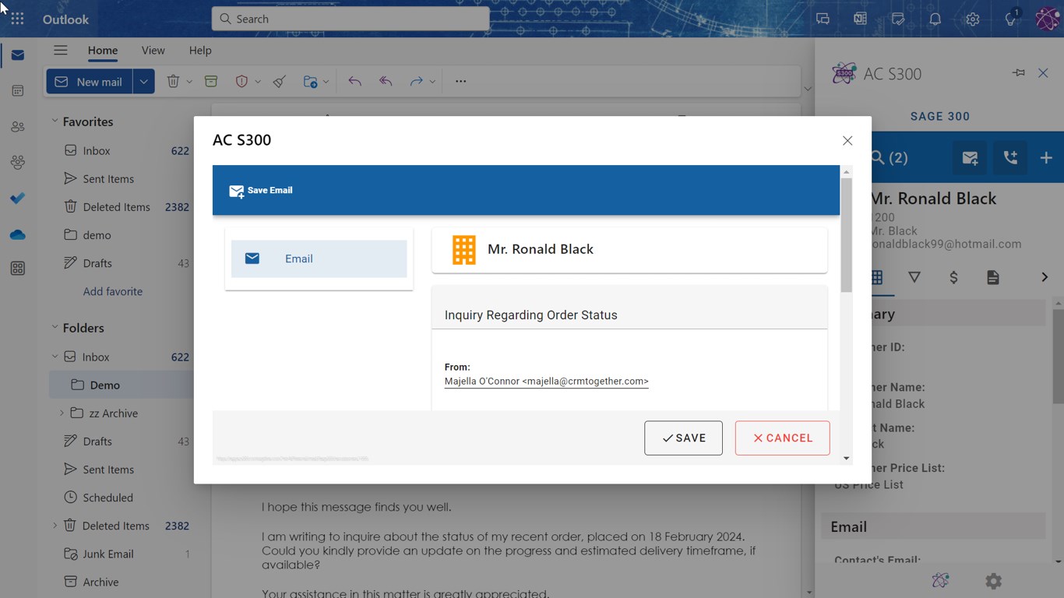Click the Delete trash icon in toolbar

(173, 81)
